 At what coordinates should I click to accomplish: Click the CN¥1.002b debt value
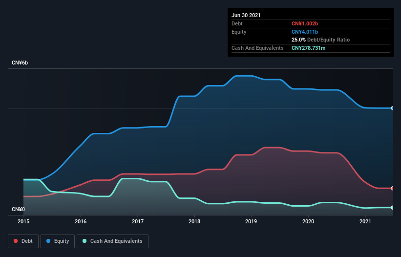pos(305,23)
